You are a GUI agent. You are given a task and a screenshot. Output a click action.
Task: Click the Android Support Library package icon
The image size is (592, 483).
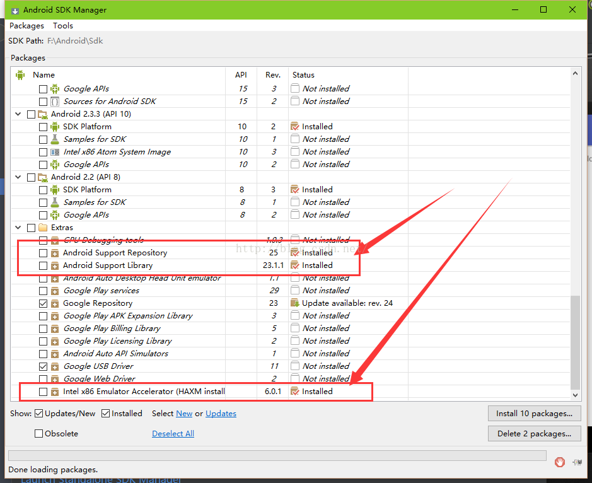point(55,265)
